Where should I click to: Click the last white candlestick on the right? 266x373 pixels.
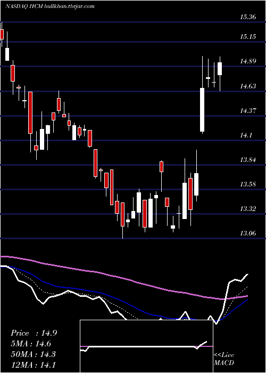220,69
